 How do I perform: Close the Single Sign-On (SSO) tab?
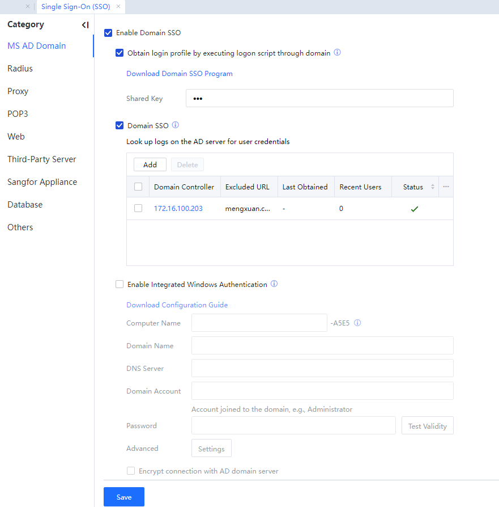click(118, 7)
